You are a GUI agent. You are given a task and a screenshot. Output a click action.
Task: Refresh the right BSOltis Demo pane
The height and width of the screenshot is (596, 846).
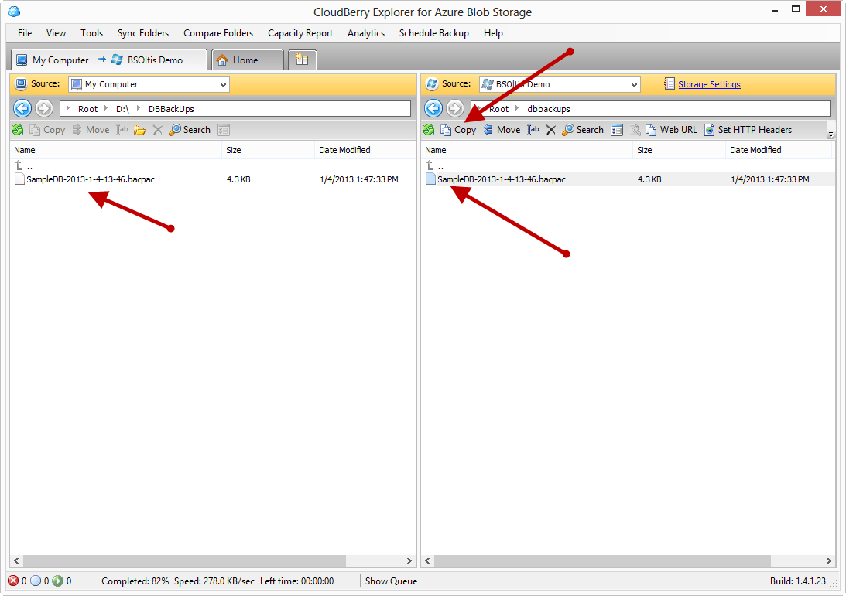click(429, 130)
